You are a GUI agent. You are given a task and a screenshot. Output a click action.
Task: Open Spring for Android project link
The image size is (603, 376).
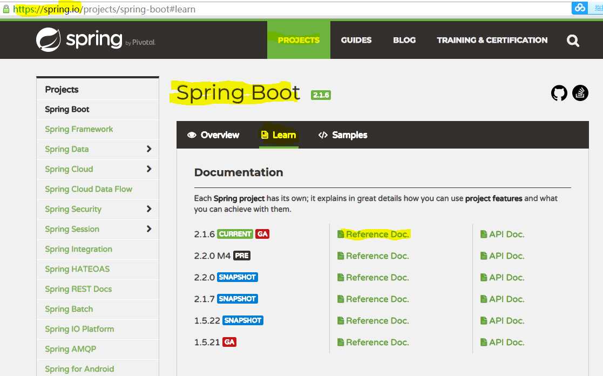point(79,369)
